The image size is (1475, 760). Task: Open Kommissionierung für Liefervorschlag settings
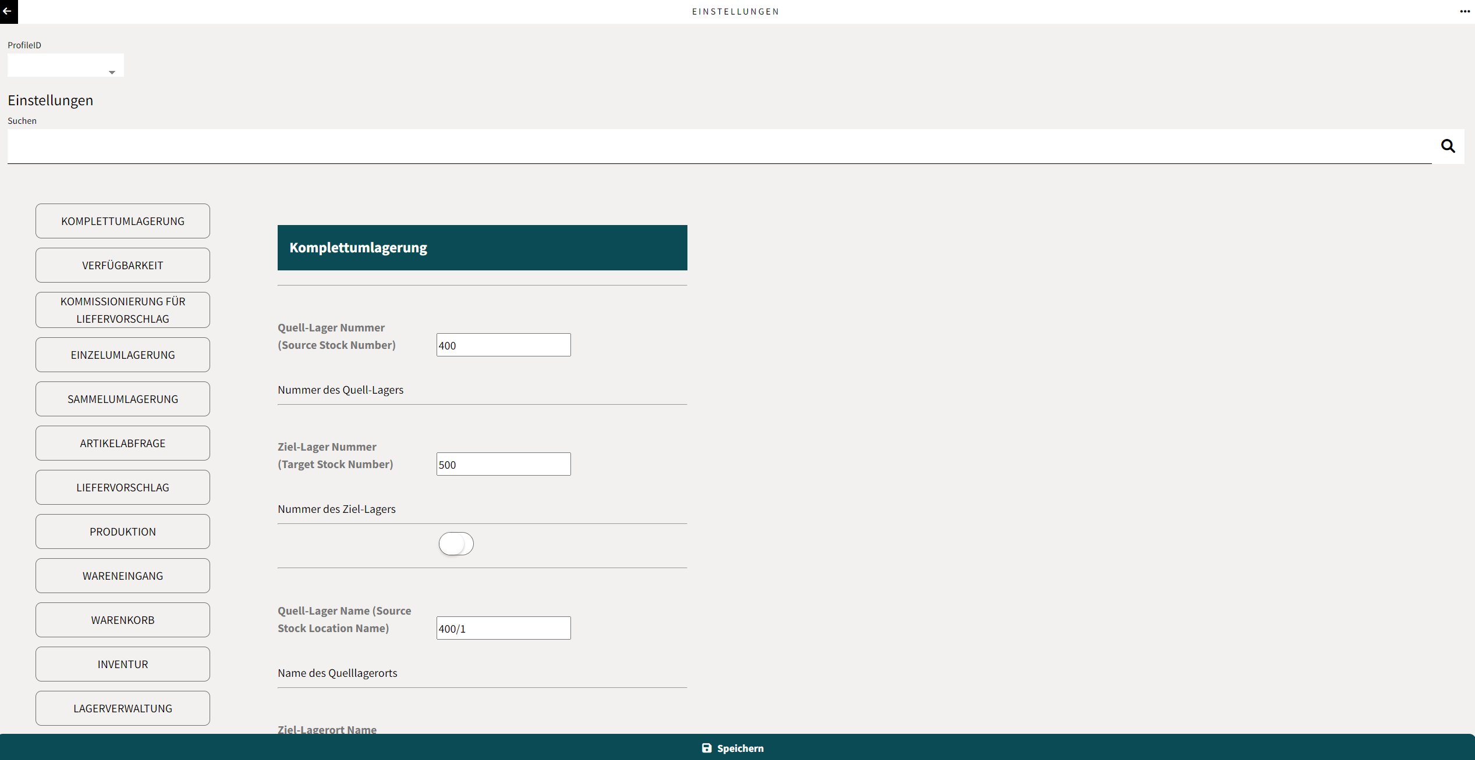(x=123, y=310)
